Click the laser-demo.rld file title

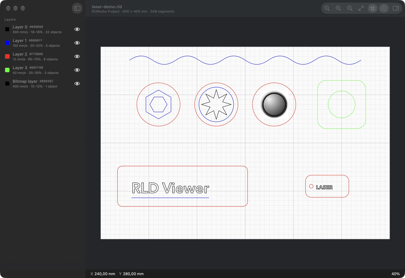[107, 7]
